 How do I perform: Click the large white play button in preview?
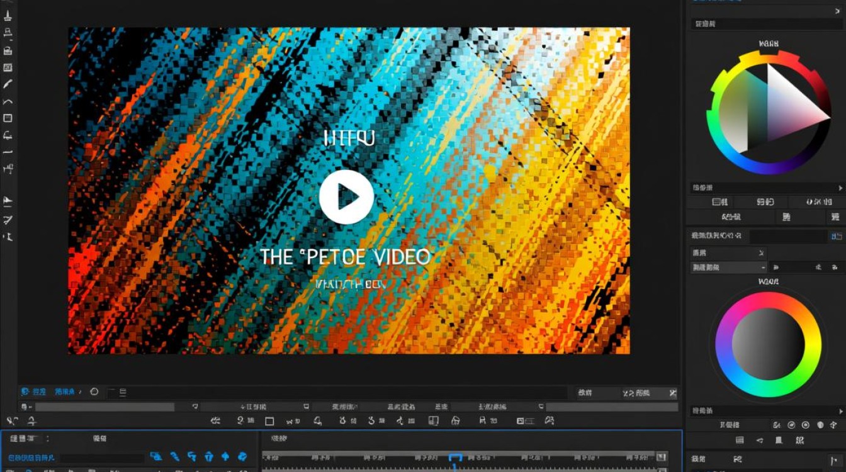click(346, 197)
